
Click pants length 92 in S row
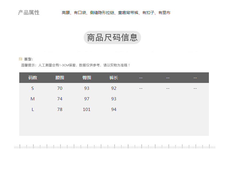tap(114, 88)
